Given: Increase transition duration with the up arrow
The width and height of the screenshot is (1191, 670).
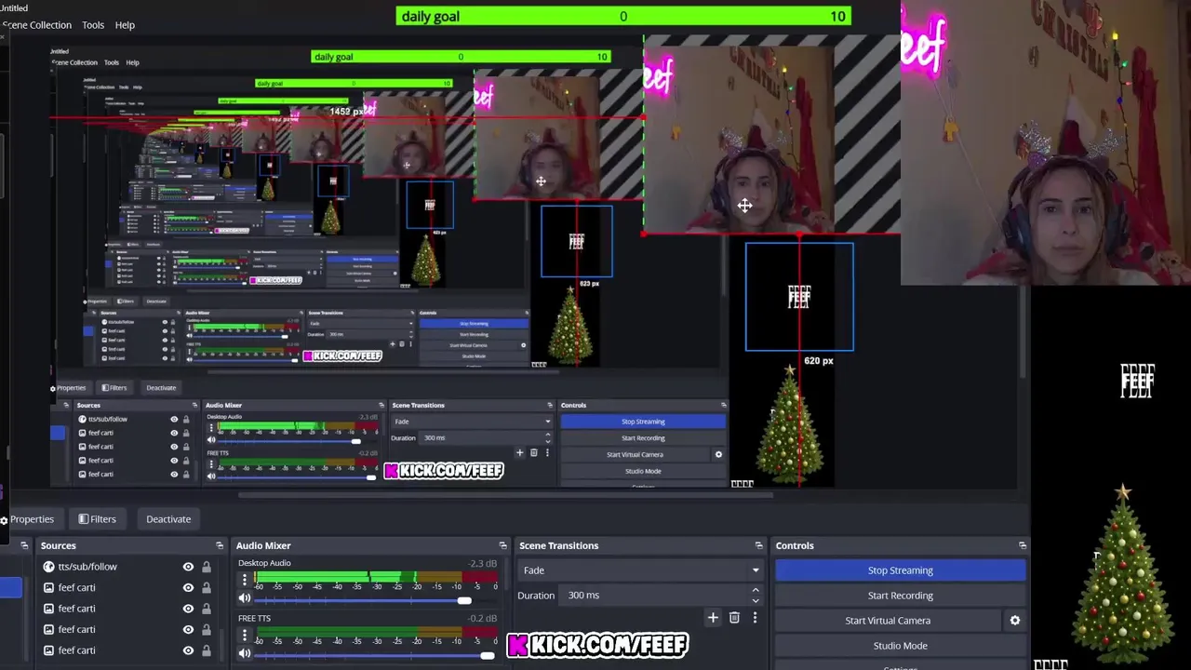Looking at the screenshot, I should click(x=755, y=590).
